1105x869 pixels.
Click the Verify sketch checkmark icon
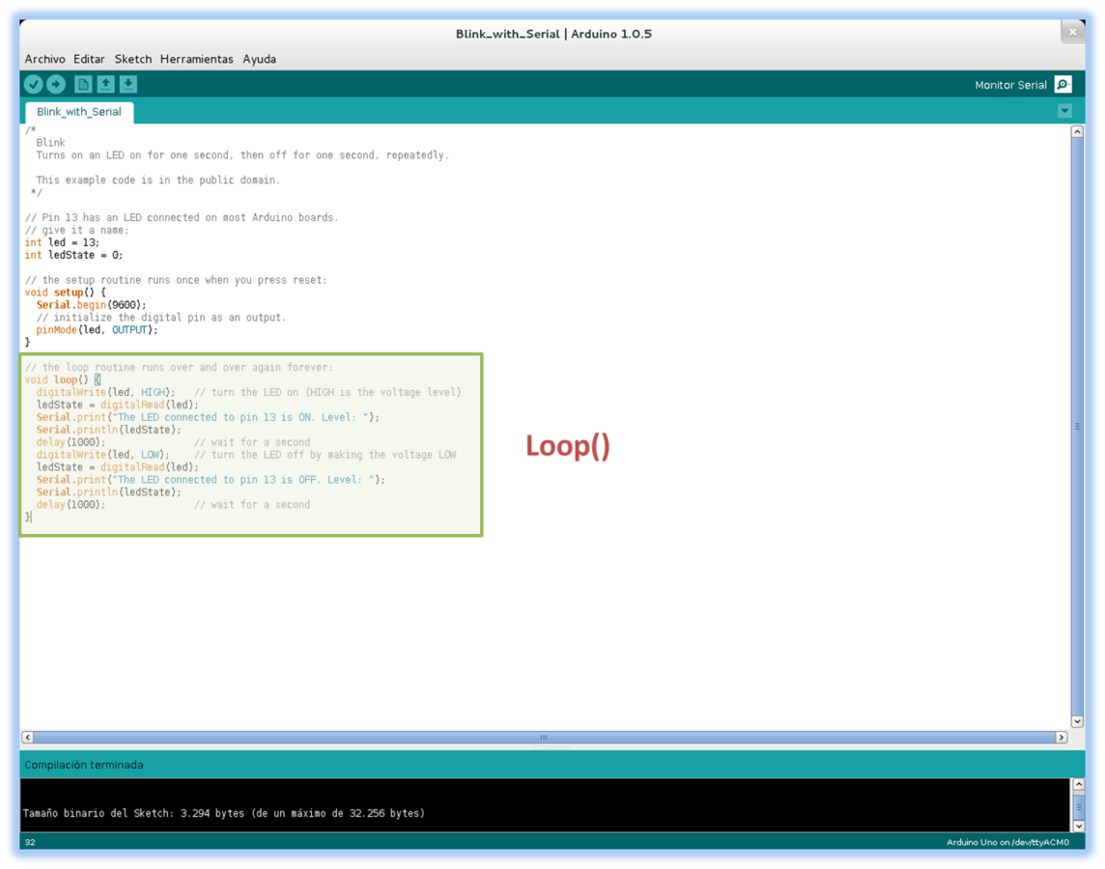click(33, 85)
